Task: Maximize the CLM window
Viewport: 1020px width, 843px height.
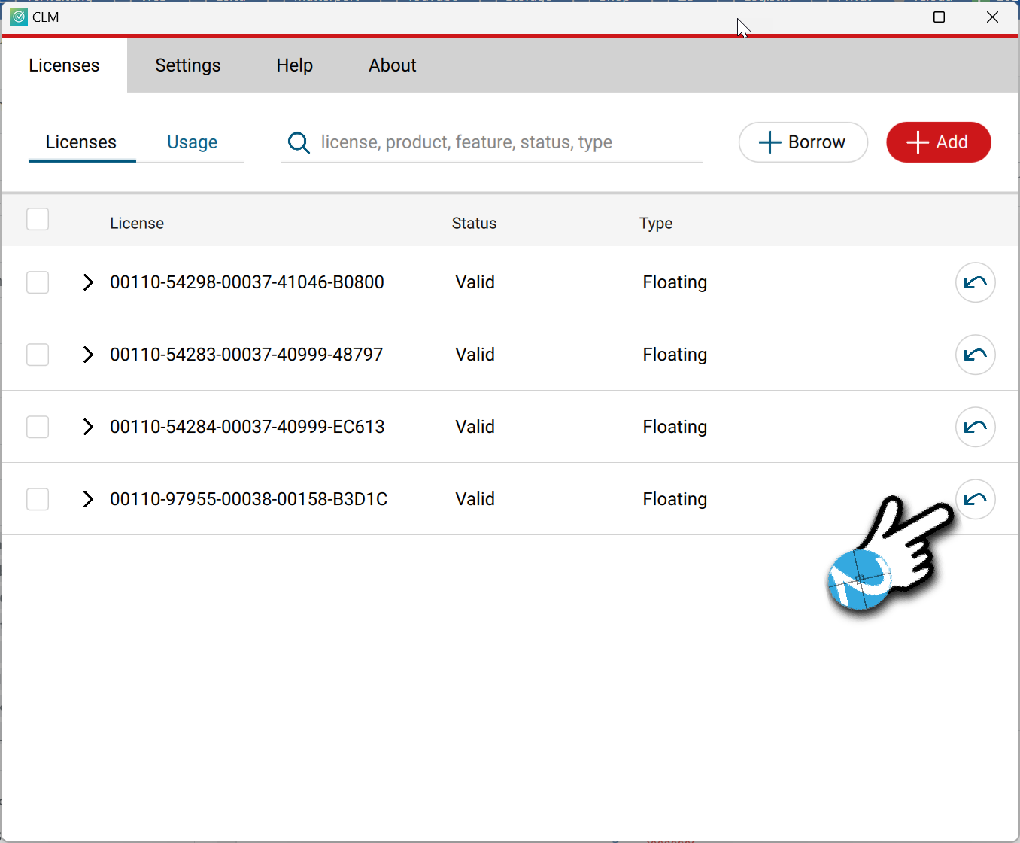Action: click(939, 17)
